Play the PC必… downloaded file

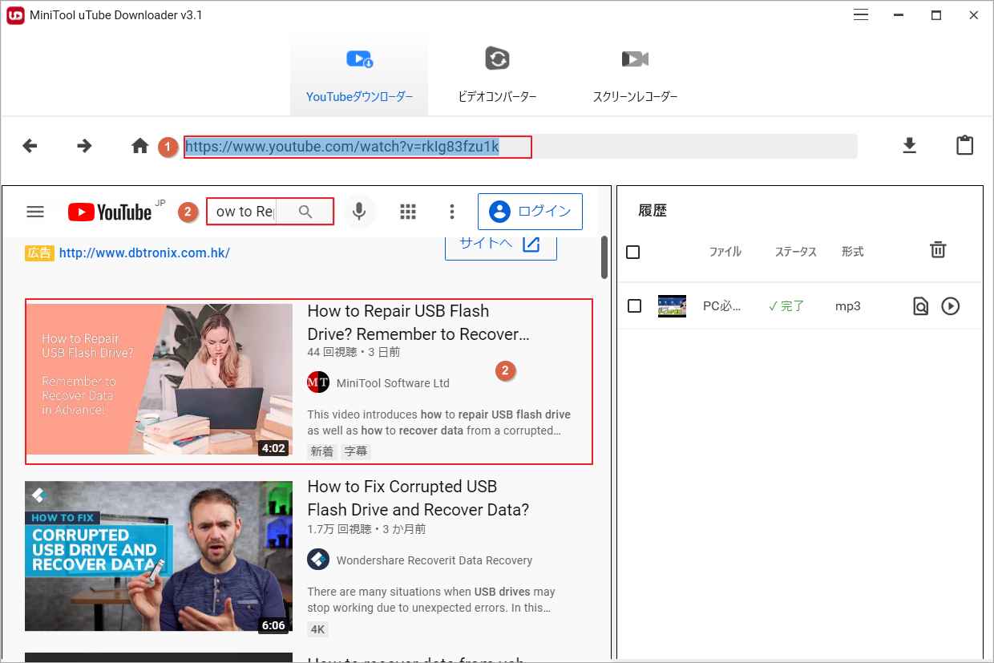point(951,306)
